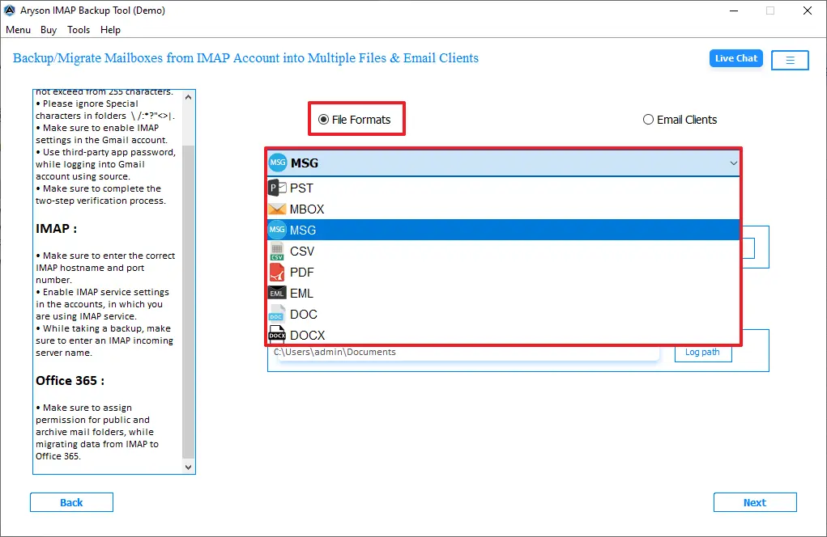Open the hamburger menu near Live Chat
This screenshot has height=537, width=827.
pos(790,60)
